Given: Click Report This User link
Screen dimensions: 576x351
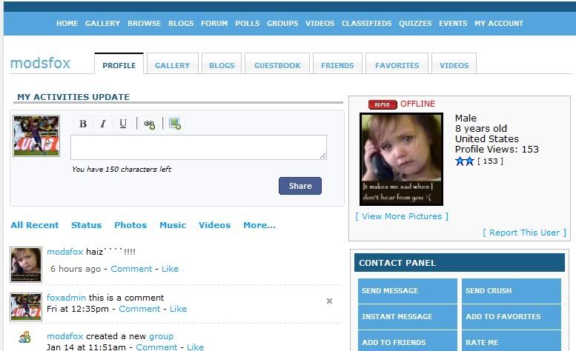Looking at the screenshot, I should click(x=525, y=233).
